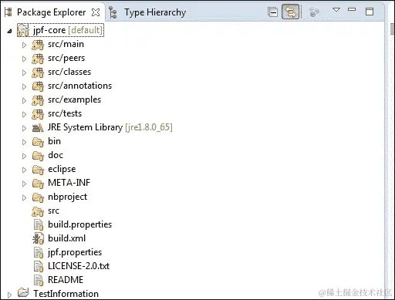
Task: Click the META-INF folder icon
Action: pyautogui.click(x=38, y=184)
